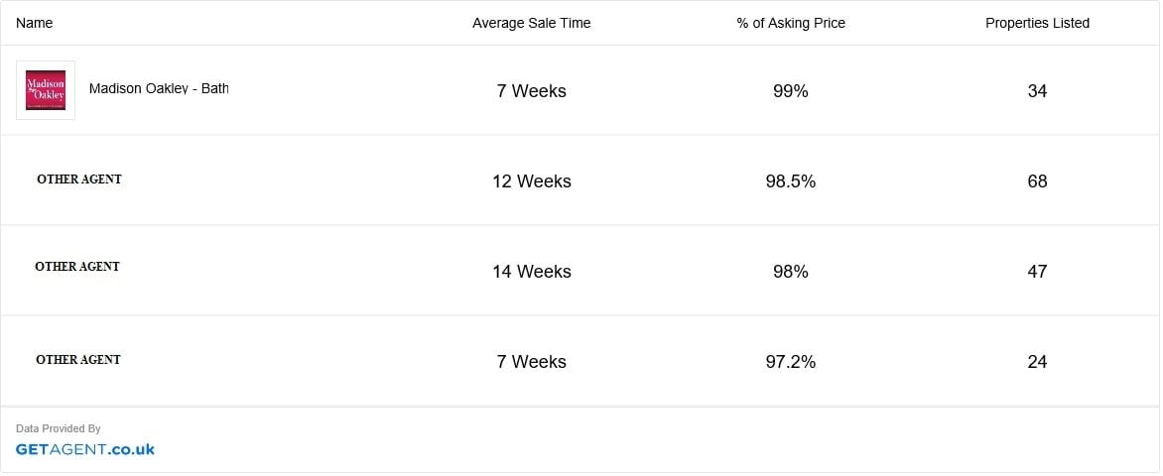Select the Madison Oakley - Bath name
This screenshot has height=476, width=1163.
click(x=159, y=89)
